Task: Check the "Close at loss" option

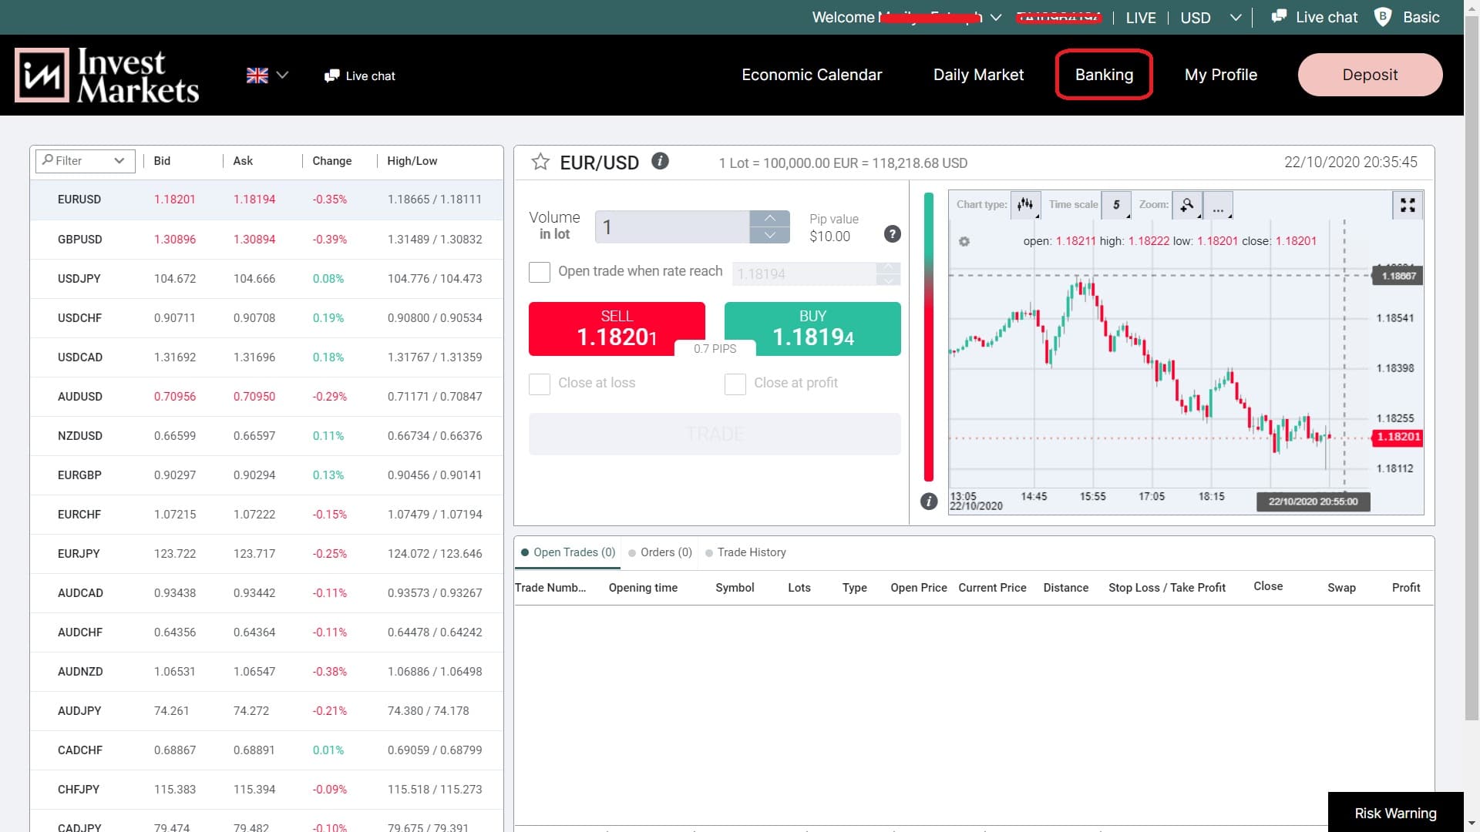Action: (x=539, y=384)
